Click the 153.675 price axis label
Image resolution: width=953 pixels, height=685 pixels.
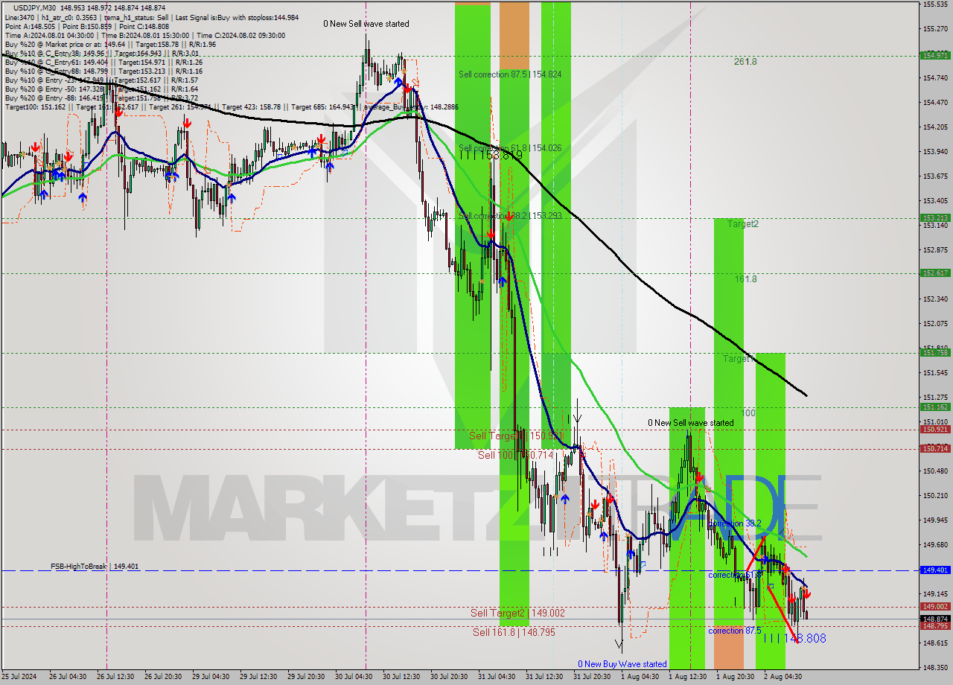pyautogui.click(x=935, y=176)
